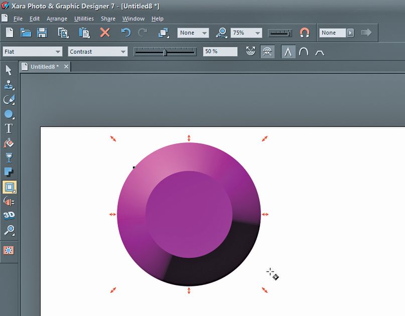Click the top-left corner bevel arrow handle
This screenshot has height=316, width=405.
click(x=113, y=138)
